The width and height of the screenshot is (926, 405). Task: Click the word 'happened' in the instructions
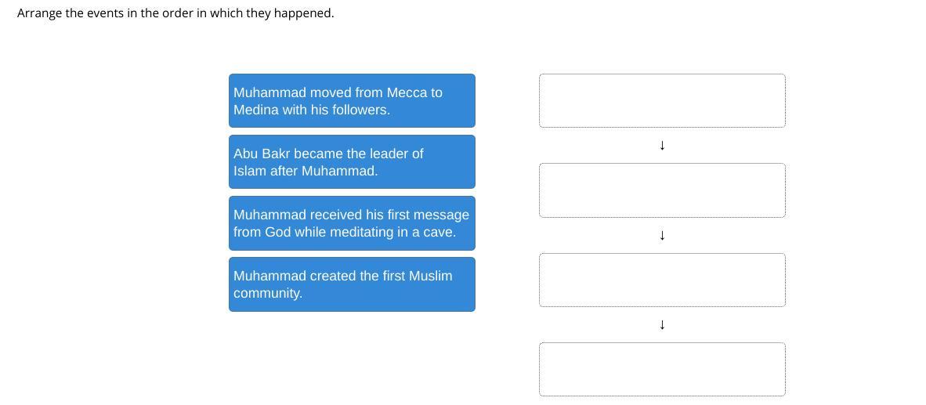coord(303,13)
